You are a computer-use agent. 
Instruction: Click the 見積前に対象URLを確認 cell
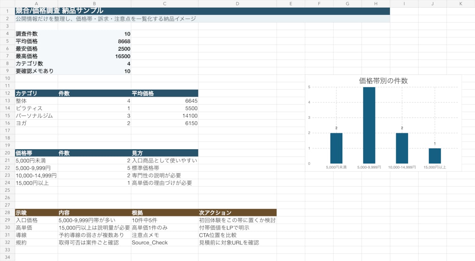(237, 242)
